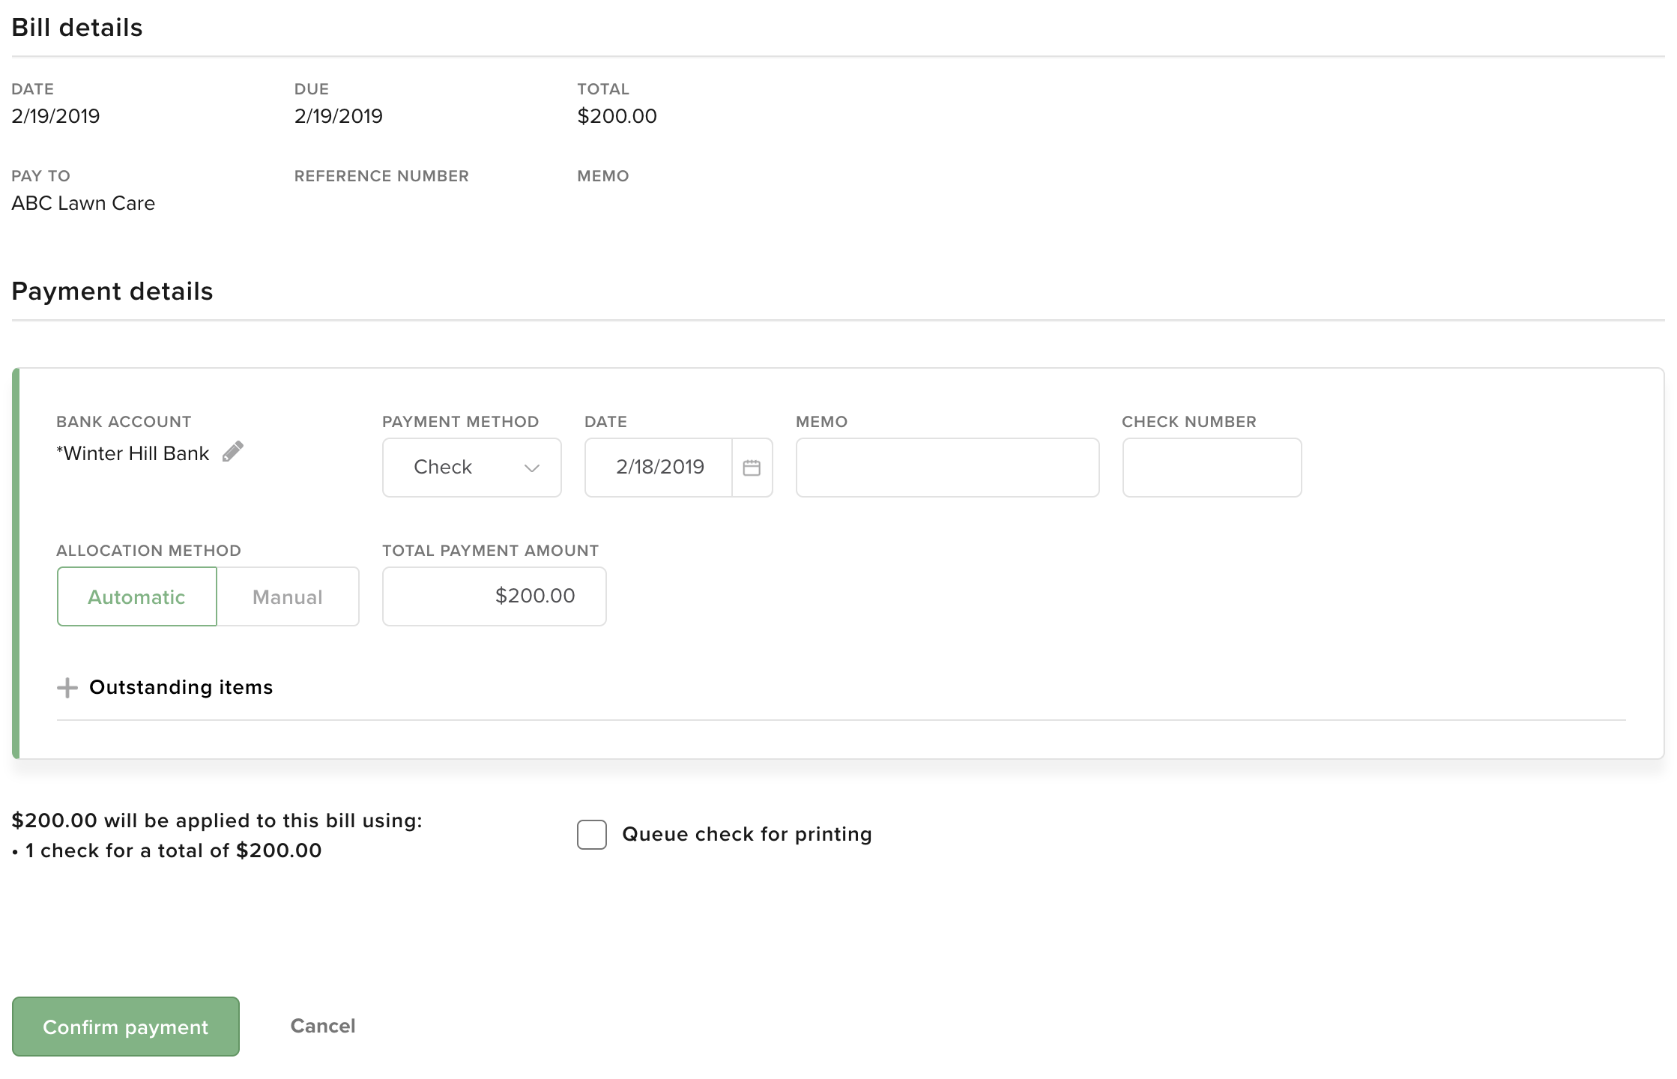Click the *Winter Hill Bank account name
Screen dimensions: 1677x1079
click(133, 453)
